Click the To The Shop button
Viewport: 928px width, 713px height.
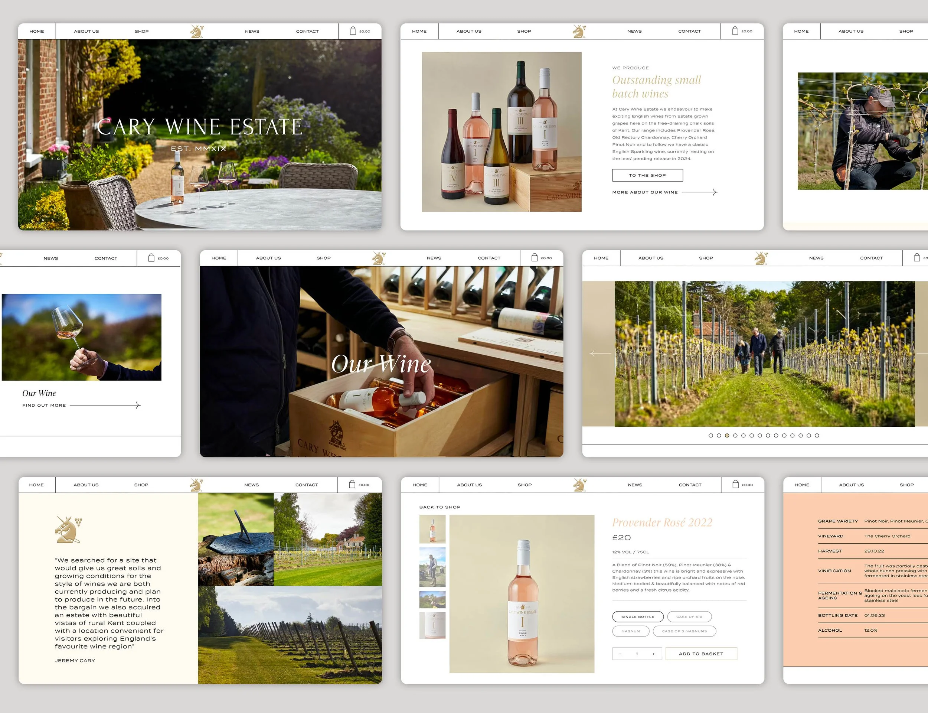[x=647, y=175]
